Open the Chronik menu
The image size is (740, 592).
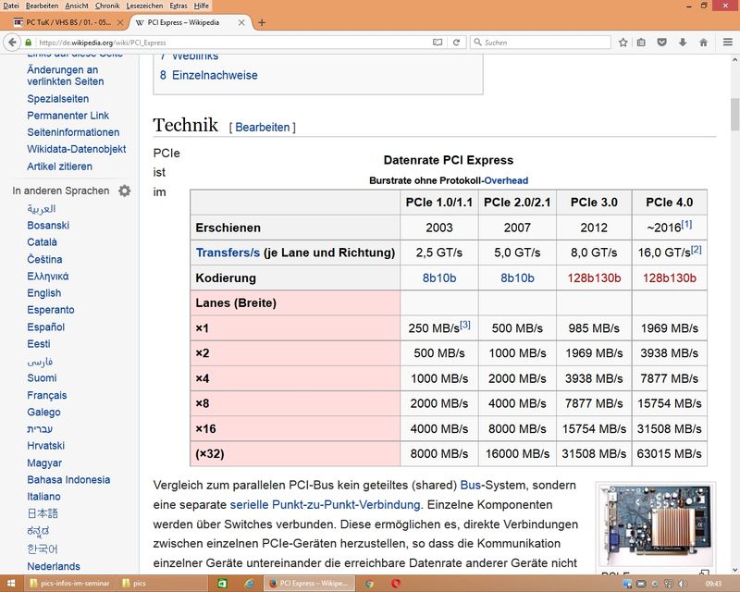point(106,6)
